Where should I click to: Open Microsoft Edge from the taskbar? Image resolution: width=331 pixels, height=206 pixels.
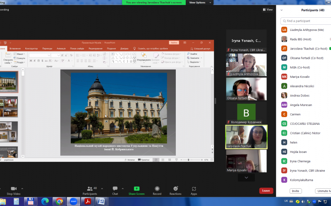(x=45, y=201)
